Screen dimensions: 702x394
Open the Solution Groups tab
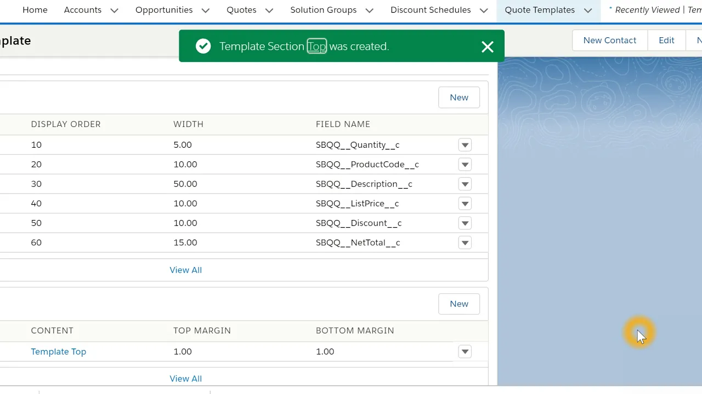click(x=324, y=10)
